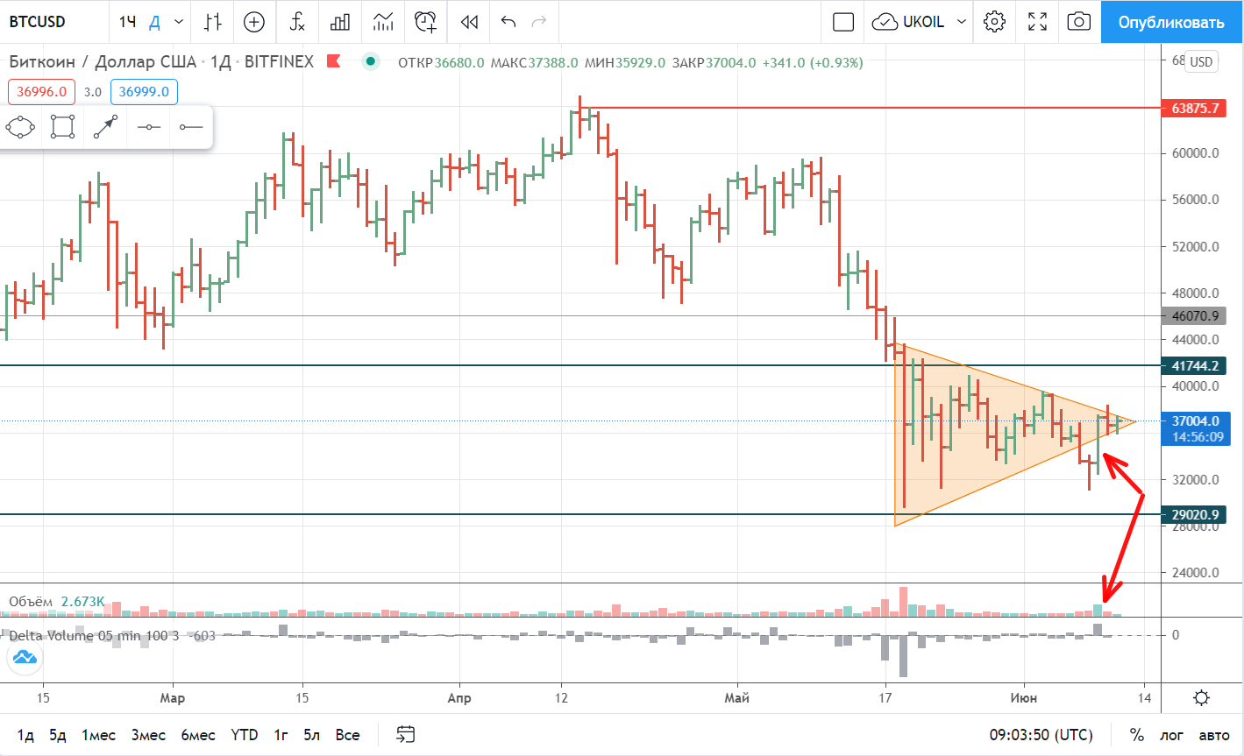Viewport: 1244px width, 756px height.
Task: Select the ellipse drawing tool
Action: coord(20,127)
